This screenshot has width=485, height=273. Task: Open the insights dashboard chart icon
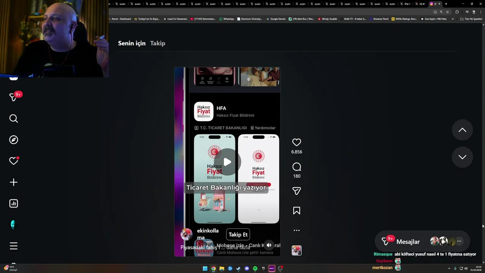pyautogui.click(x=14, y=204)
